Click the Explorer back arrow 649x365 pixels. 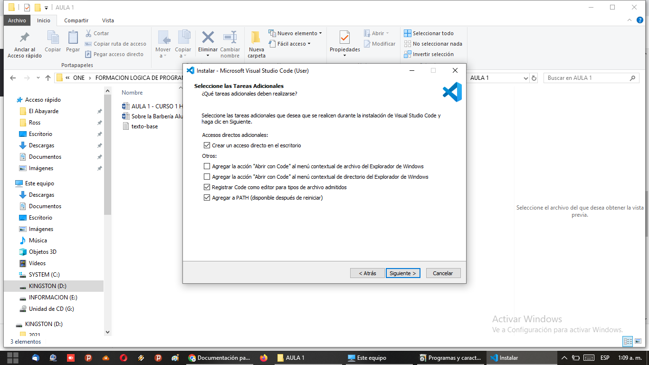[x=13, y=78]
